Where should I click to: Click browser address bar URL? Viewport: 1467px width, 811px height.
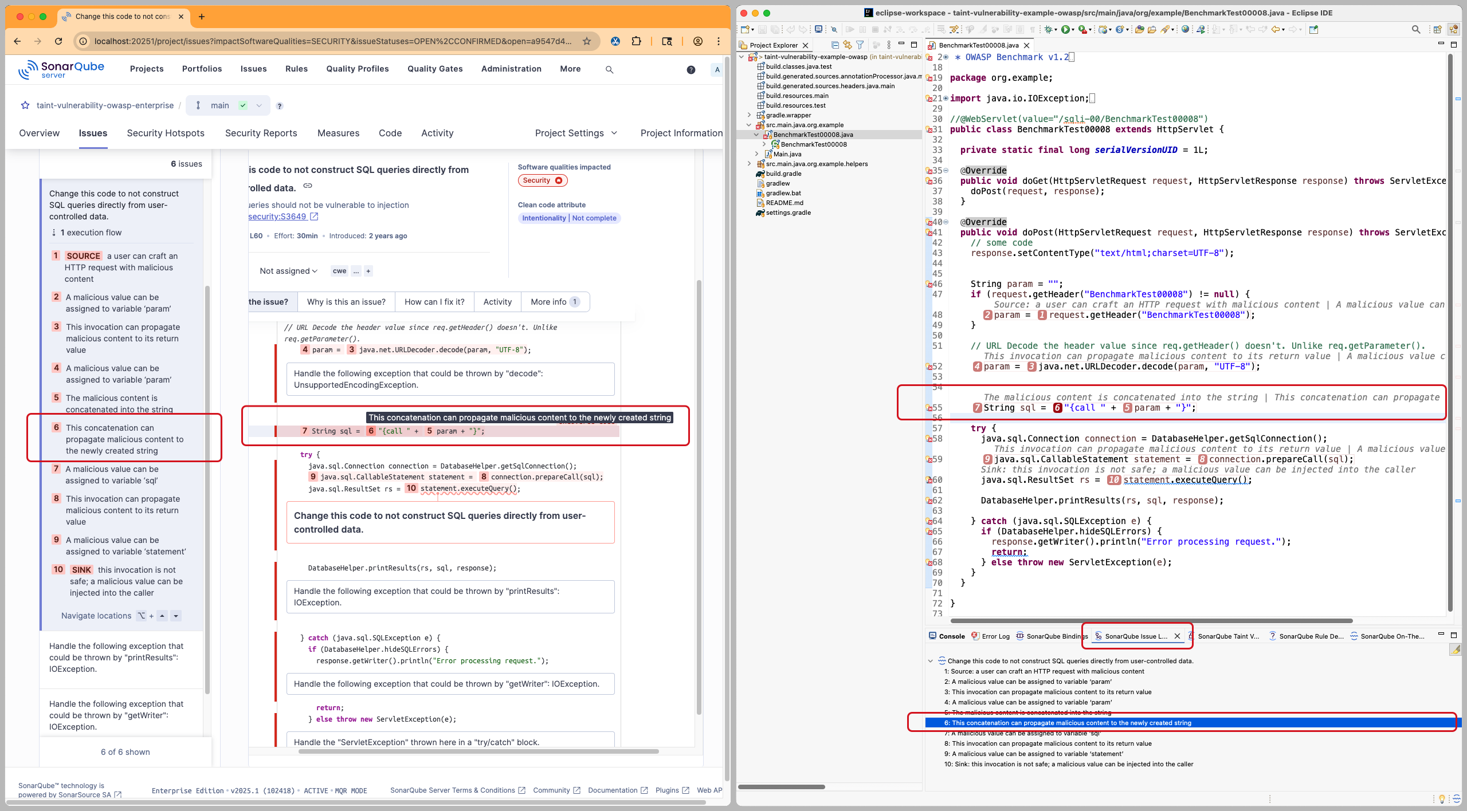(x=332, y=41)
